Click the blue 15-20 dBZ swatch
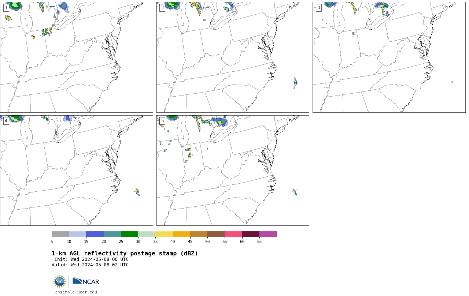The image size is (469, 296). pos(95,234)
